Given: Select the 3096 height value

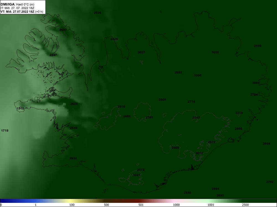Looking at the screenshot, I should pos(198,75).
